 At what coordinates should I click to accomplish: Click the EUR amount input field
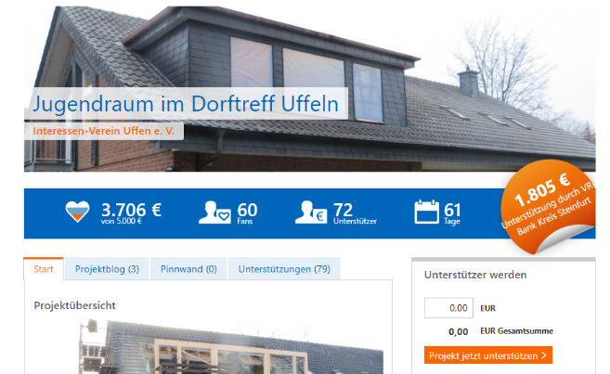[x=447, y=308]
